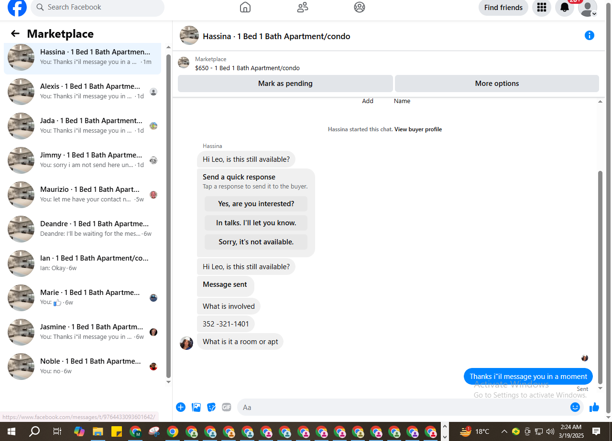
Task: Focus the Aa message input field
Action: click(x=403, y=407)
